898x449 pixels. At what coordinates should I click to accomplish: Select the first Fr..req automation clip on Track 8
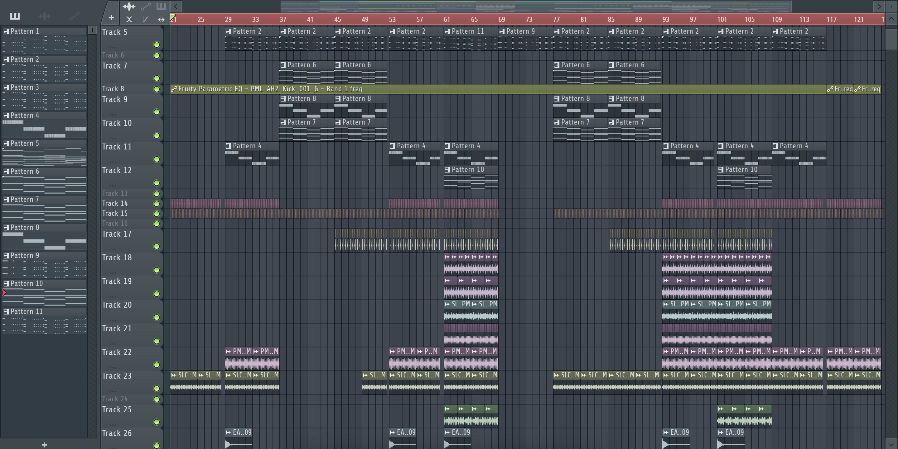840,89
